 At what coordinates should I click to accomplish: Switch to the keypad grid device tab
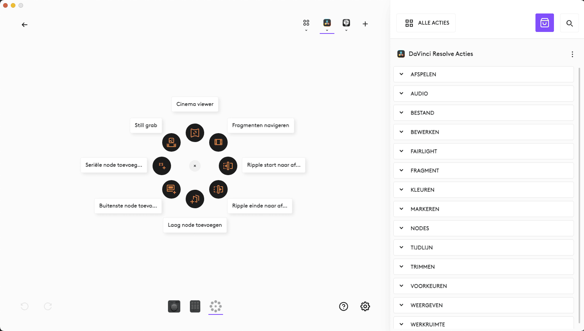[x=195, y=306]
